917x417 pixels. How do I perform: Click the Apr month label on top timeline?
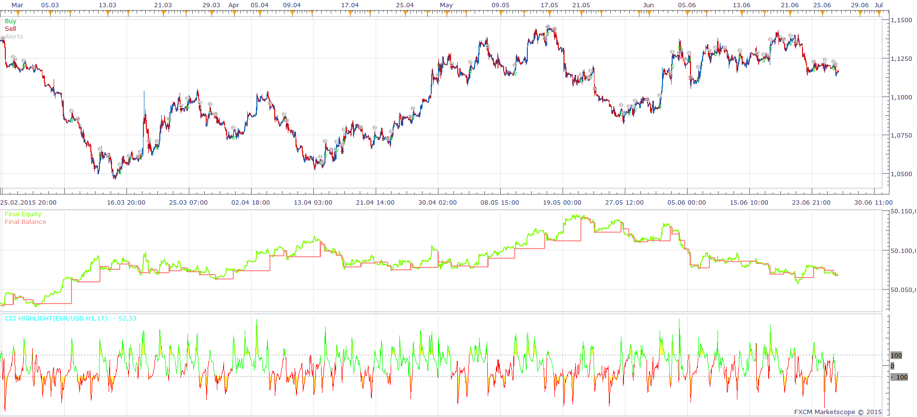pos(234,5)
